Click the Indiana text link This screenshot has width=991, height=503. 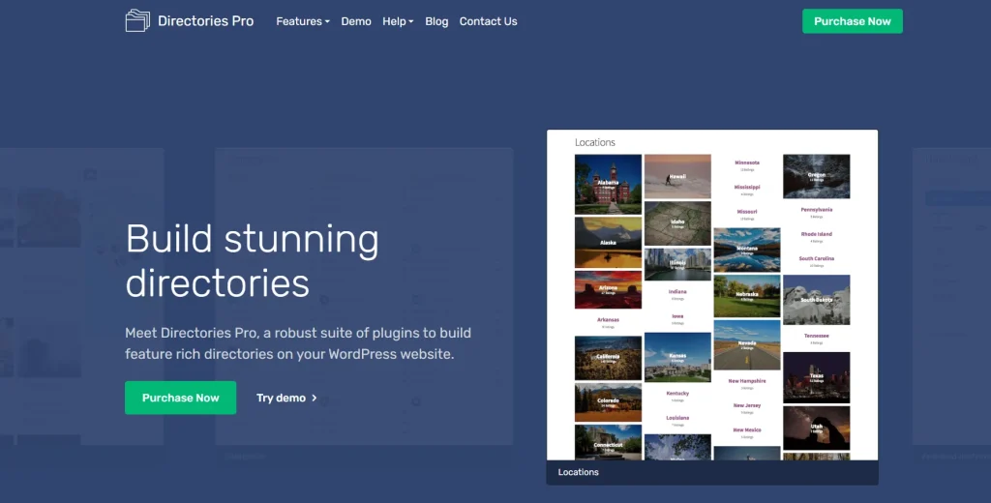click(x=677, y=292)
